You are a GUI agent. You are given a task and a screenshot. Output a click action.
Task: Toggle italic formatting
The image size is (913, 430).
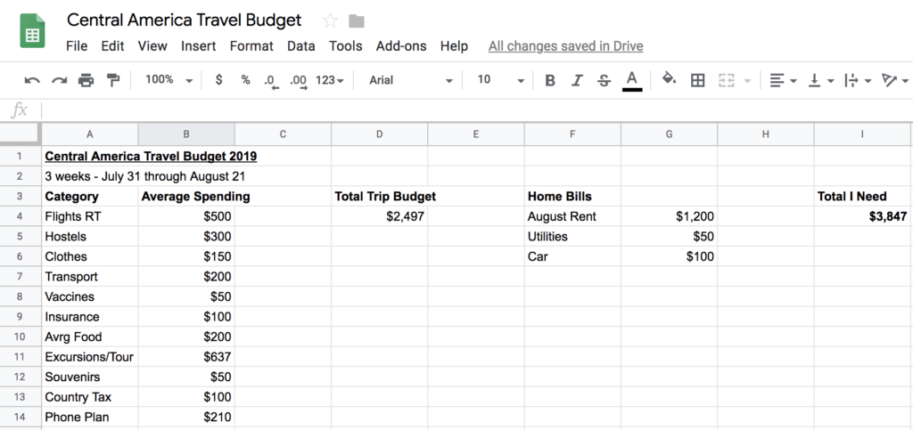(x=577, y=80)
